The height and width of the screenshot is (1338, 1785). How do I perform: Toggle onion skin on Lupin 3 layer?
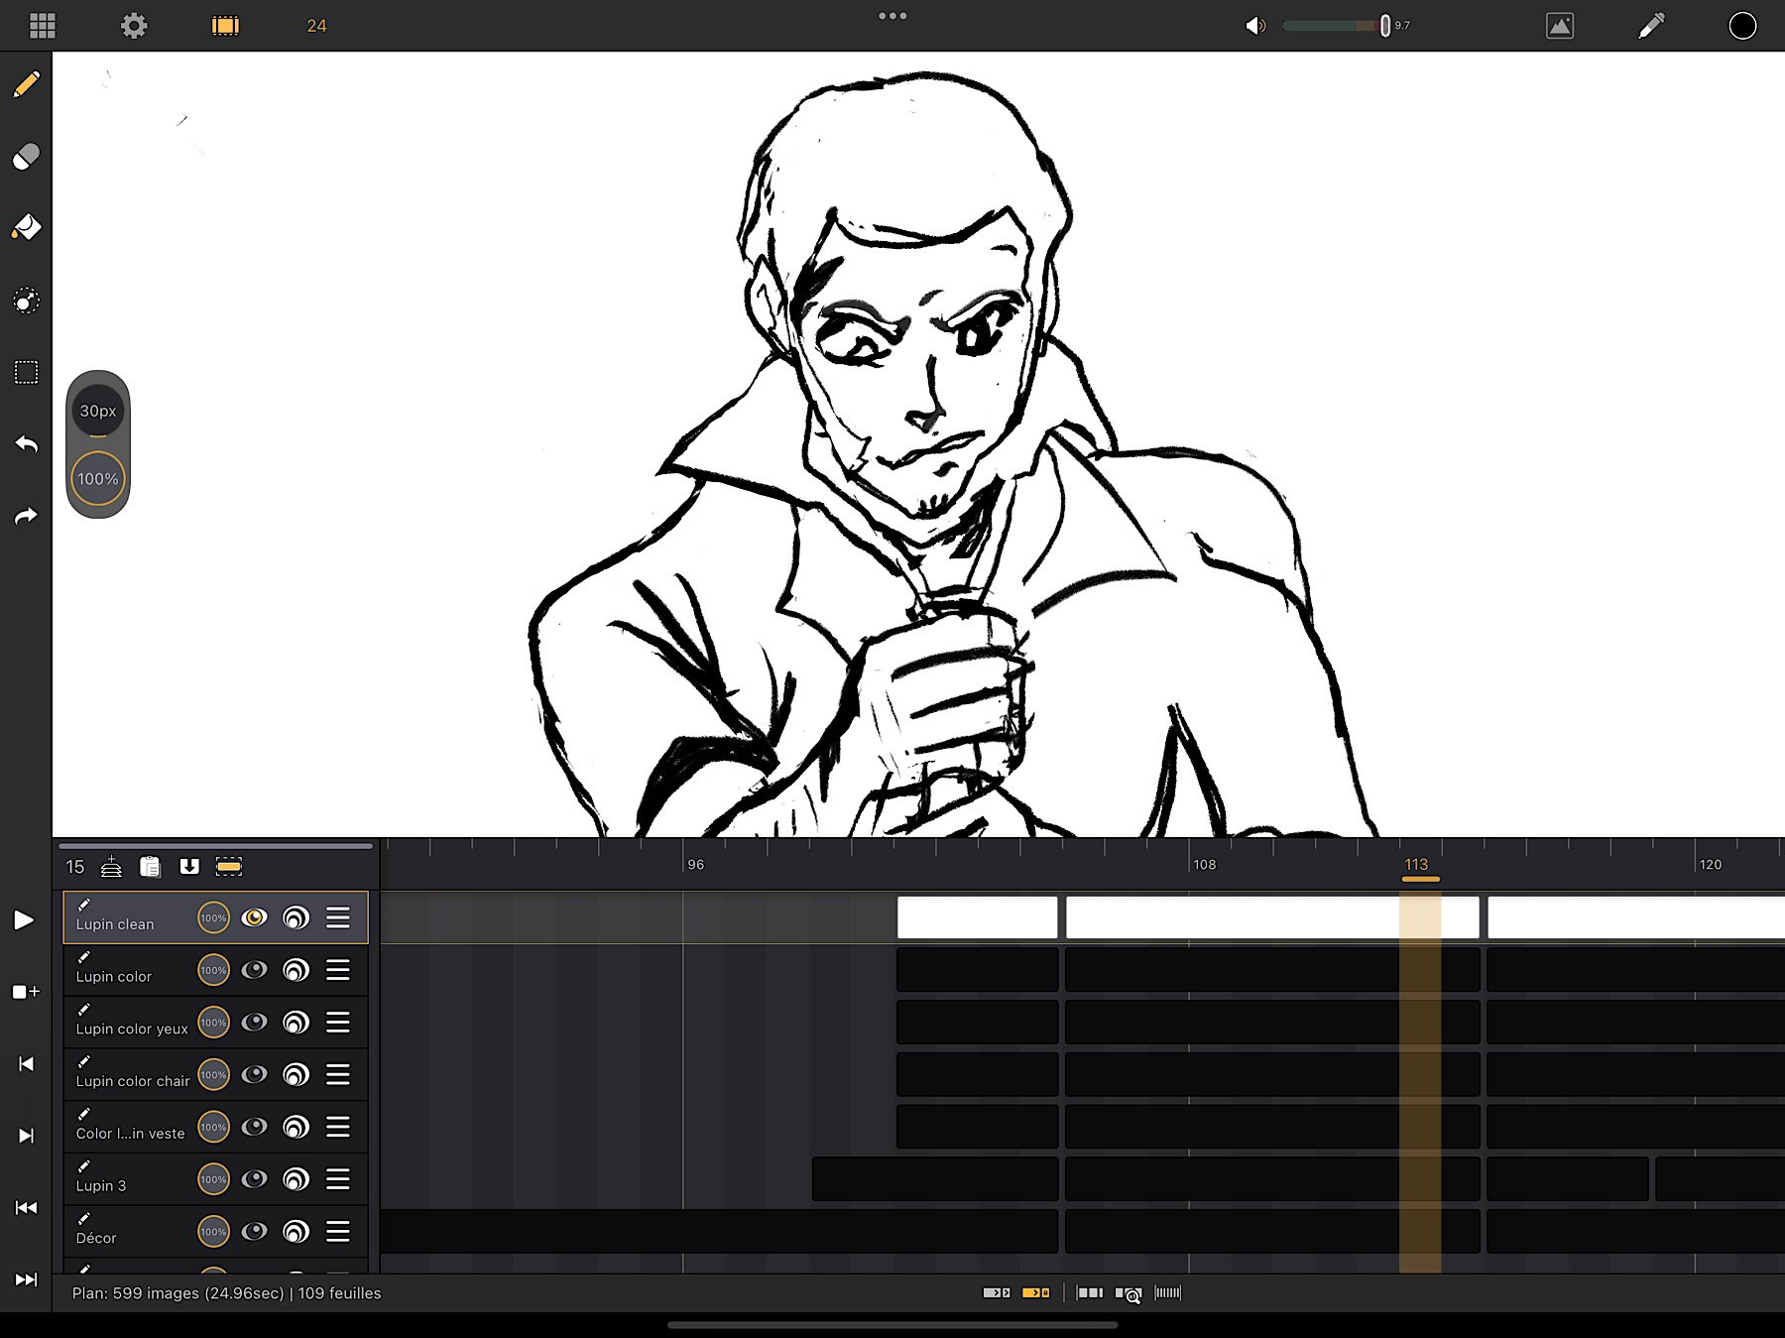[x=297, y=1179]
